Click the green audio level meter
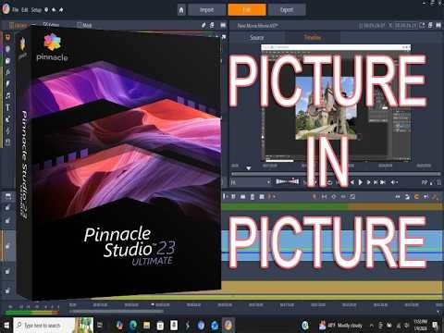The width and height of the screenshot is (444, 333). (x=31, y=313)
